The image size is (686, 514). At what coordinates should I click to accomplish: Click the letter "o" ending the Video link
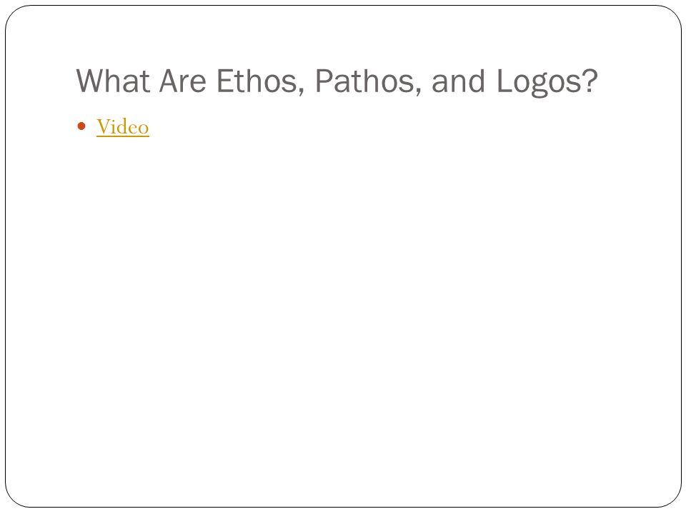144,129
